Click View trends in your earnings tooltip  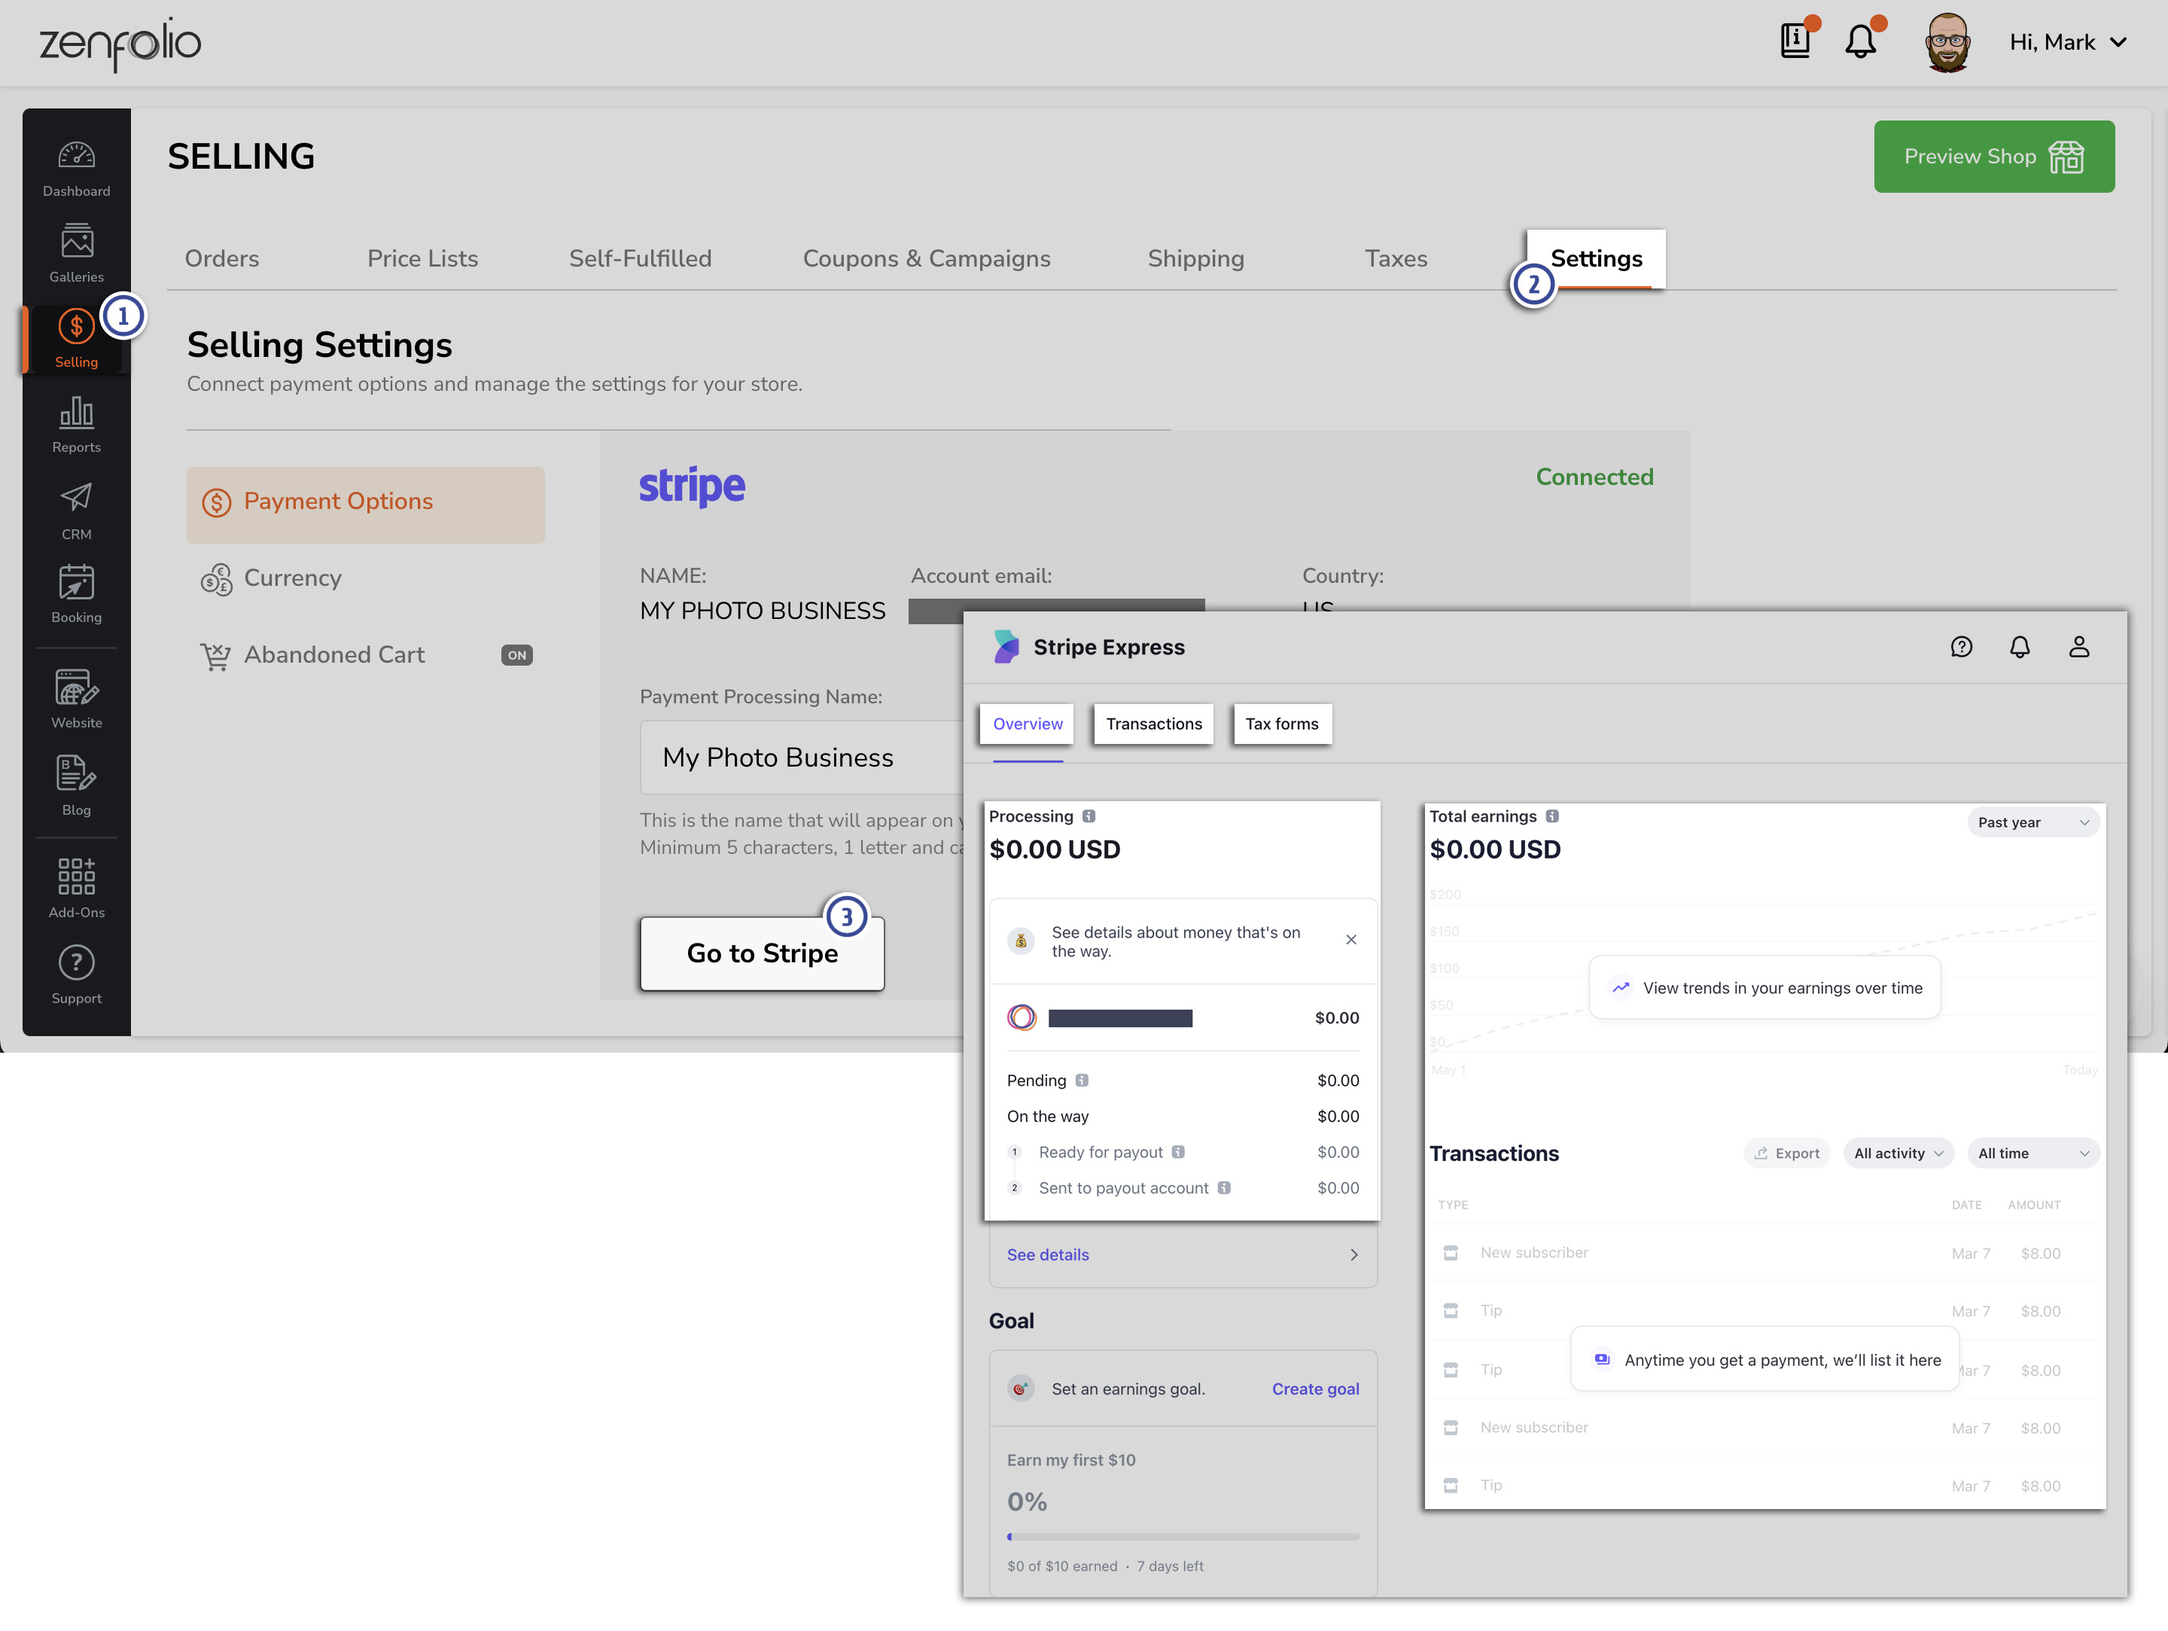(x=1765, y=988)
